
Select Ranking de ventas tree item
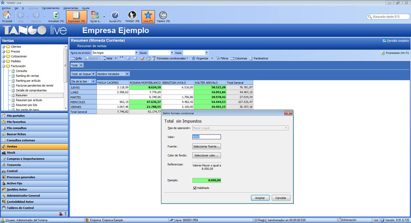click(x=27, y=76)
